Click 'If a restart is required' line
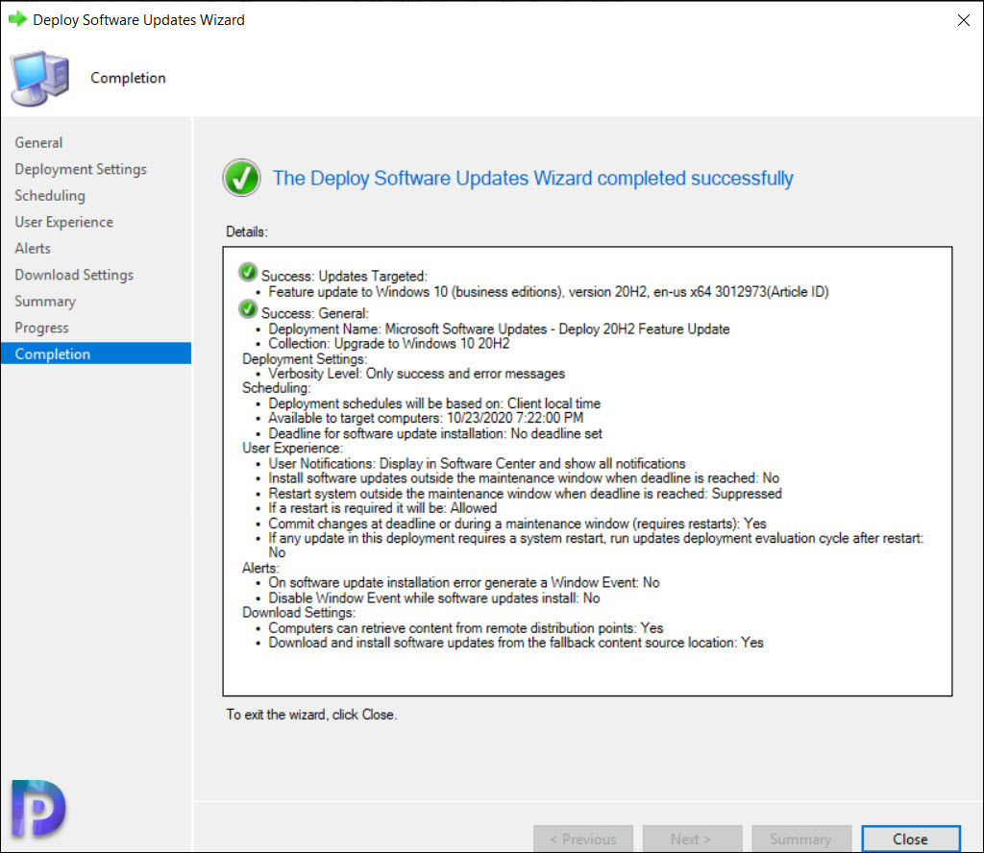Screen dimensions: 984x853 (x=382, y=508)
